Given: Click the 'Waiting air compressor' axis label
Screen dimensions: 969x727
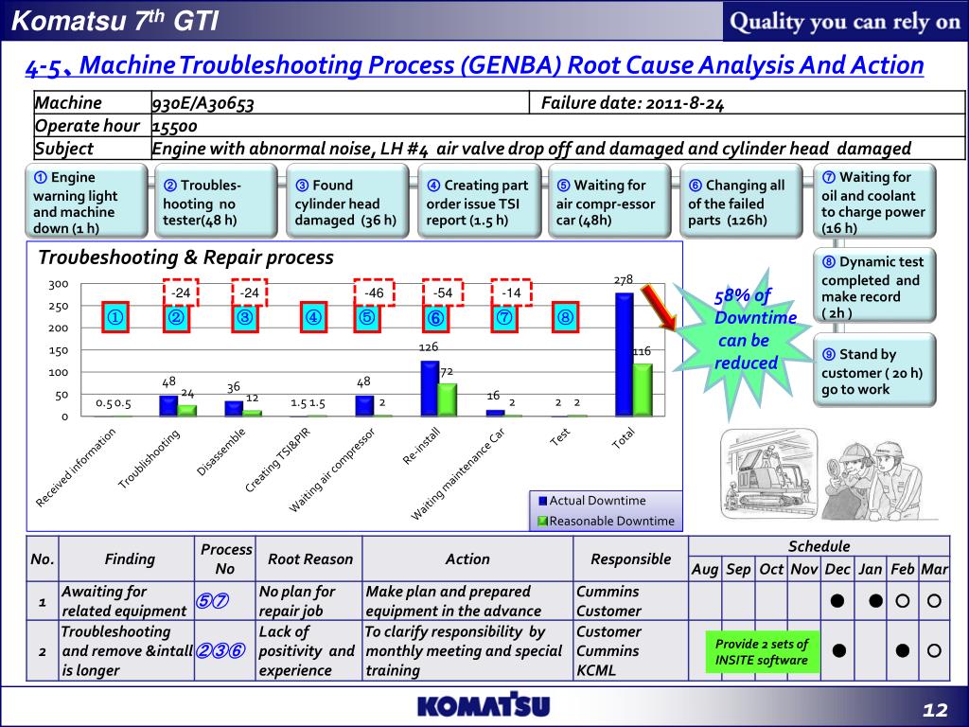Looking at the screenshot, I should pos(332,470).
